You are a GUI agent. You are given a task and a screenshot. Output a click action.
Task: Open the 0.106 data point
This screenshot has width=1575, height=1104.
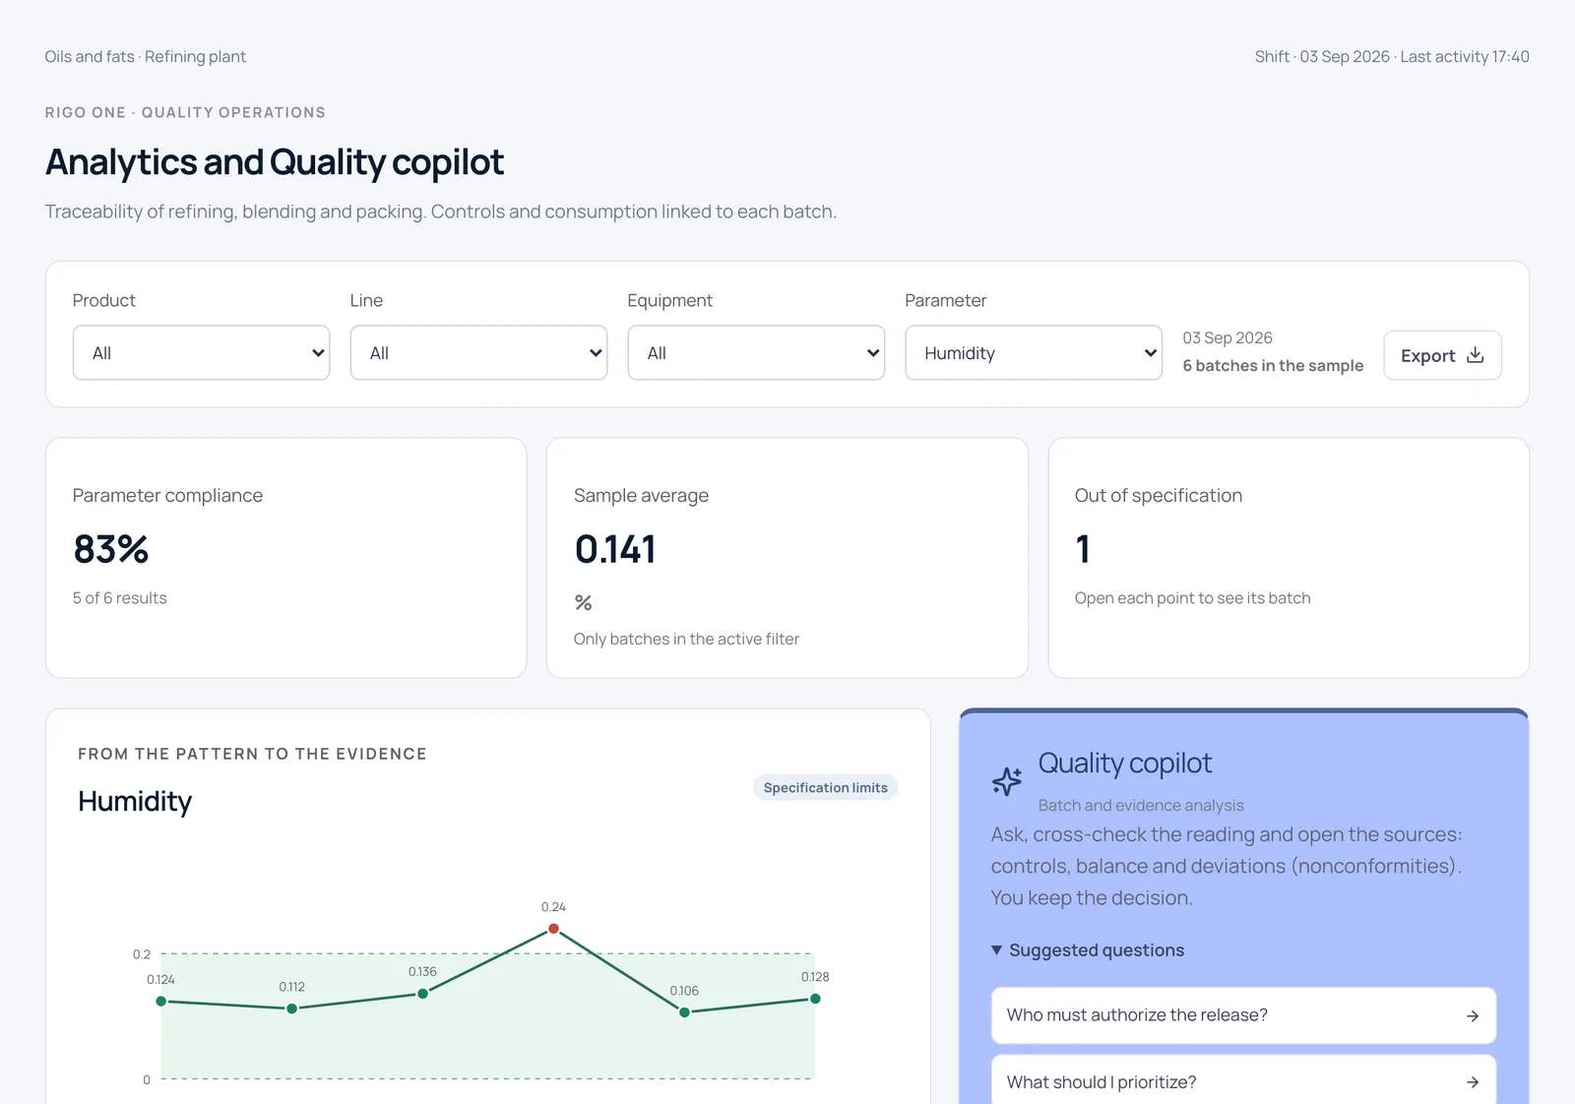click(x=684, y=1012)
